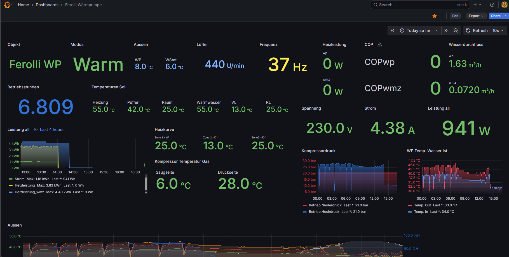Click the COP panel warning triangle icon
The height and width of the screenshot is (257, 509).
point(380,44)
